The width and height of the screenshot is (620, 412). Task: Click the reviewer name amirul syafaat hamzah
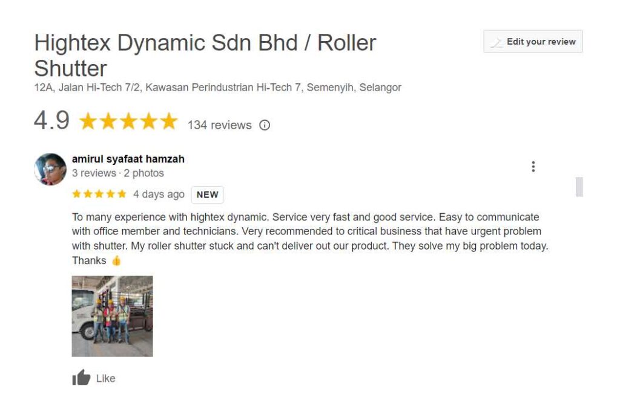(x=128, y=159)
